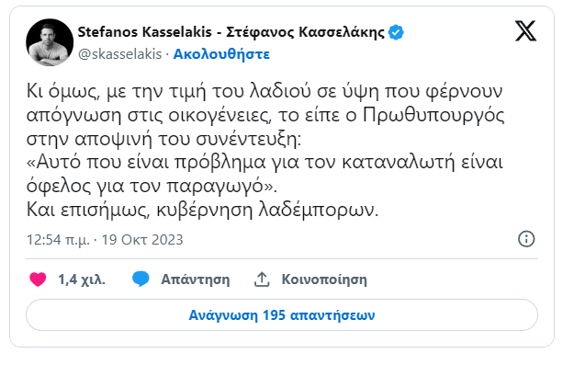
Task: Click the Stefanos Kasselakis display name
Action: tap(145, 32)
